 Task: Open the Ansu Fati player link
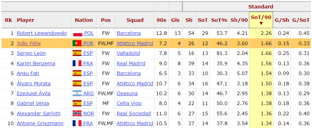(28, 73)
